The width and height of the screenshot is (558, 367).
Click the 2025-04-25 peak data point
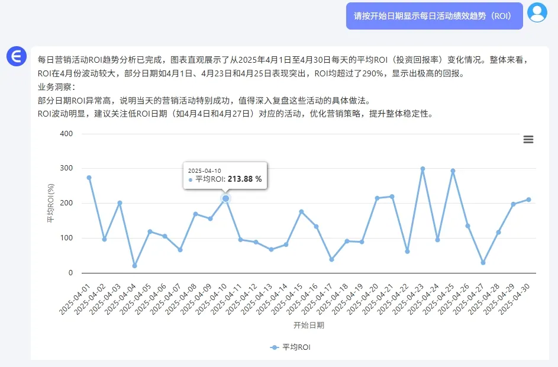(x=453, y=171)
